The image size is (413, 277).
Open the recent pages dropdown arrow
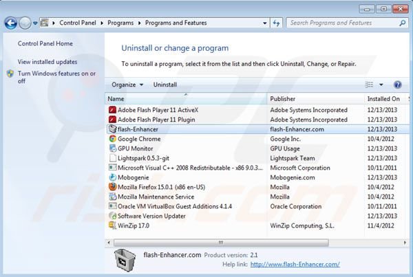[x=35, y=23]
